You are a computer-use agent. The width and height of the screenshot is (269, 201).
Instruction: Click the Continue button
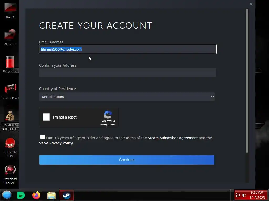click(127, 160)
